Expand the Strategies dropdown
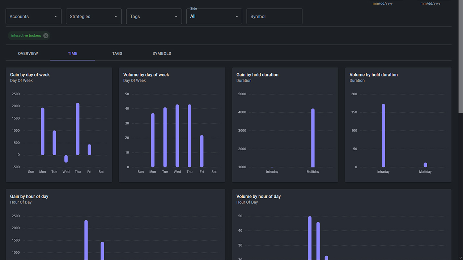463x260 pixels. click(93, 17)
